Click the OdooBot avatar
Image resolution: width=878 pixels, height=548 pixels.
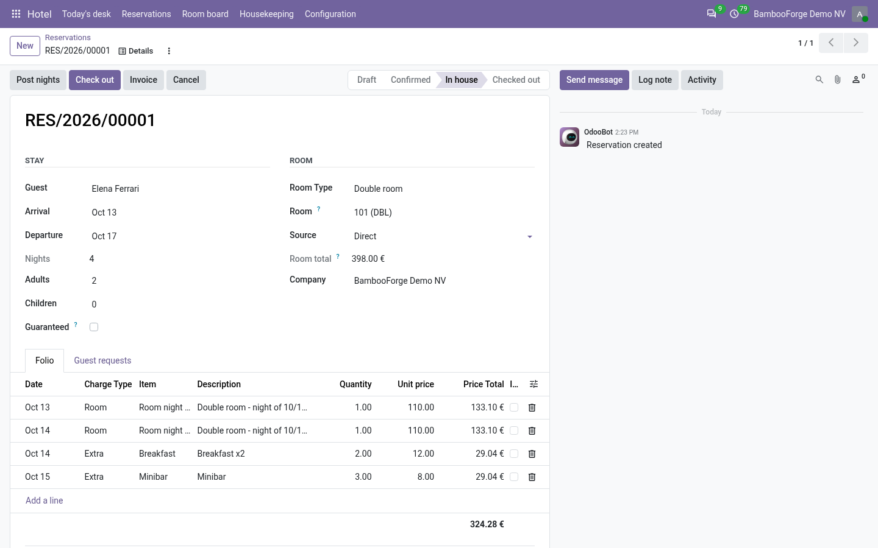[569, 137]
